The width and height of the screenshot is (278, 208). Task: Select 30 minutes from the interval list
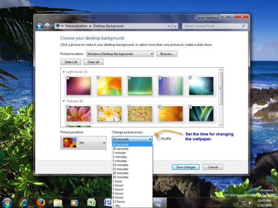point(121,177)
